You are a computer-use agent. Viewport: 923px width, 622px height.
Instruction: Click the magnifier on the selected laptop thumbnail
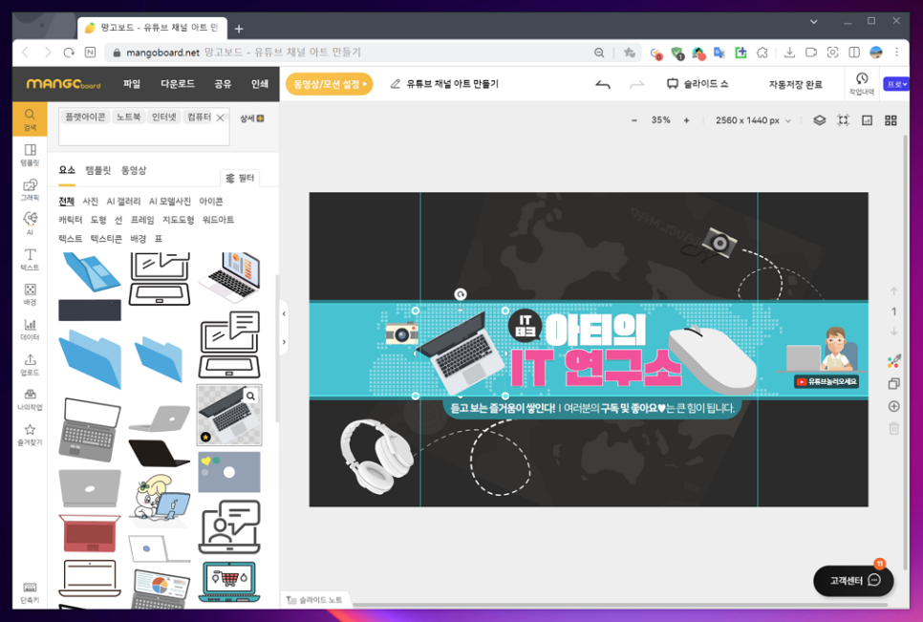click(250, 396)
